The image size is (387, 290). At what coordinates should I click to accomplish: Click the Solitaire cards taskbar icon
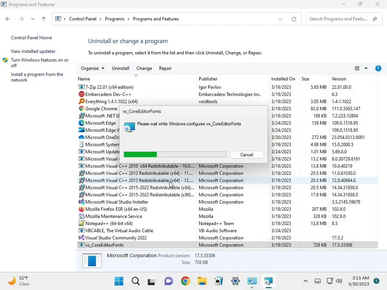pyautogui.click(x=219, y=281)
